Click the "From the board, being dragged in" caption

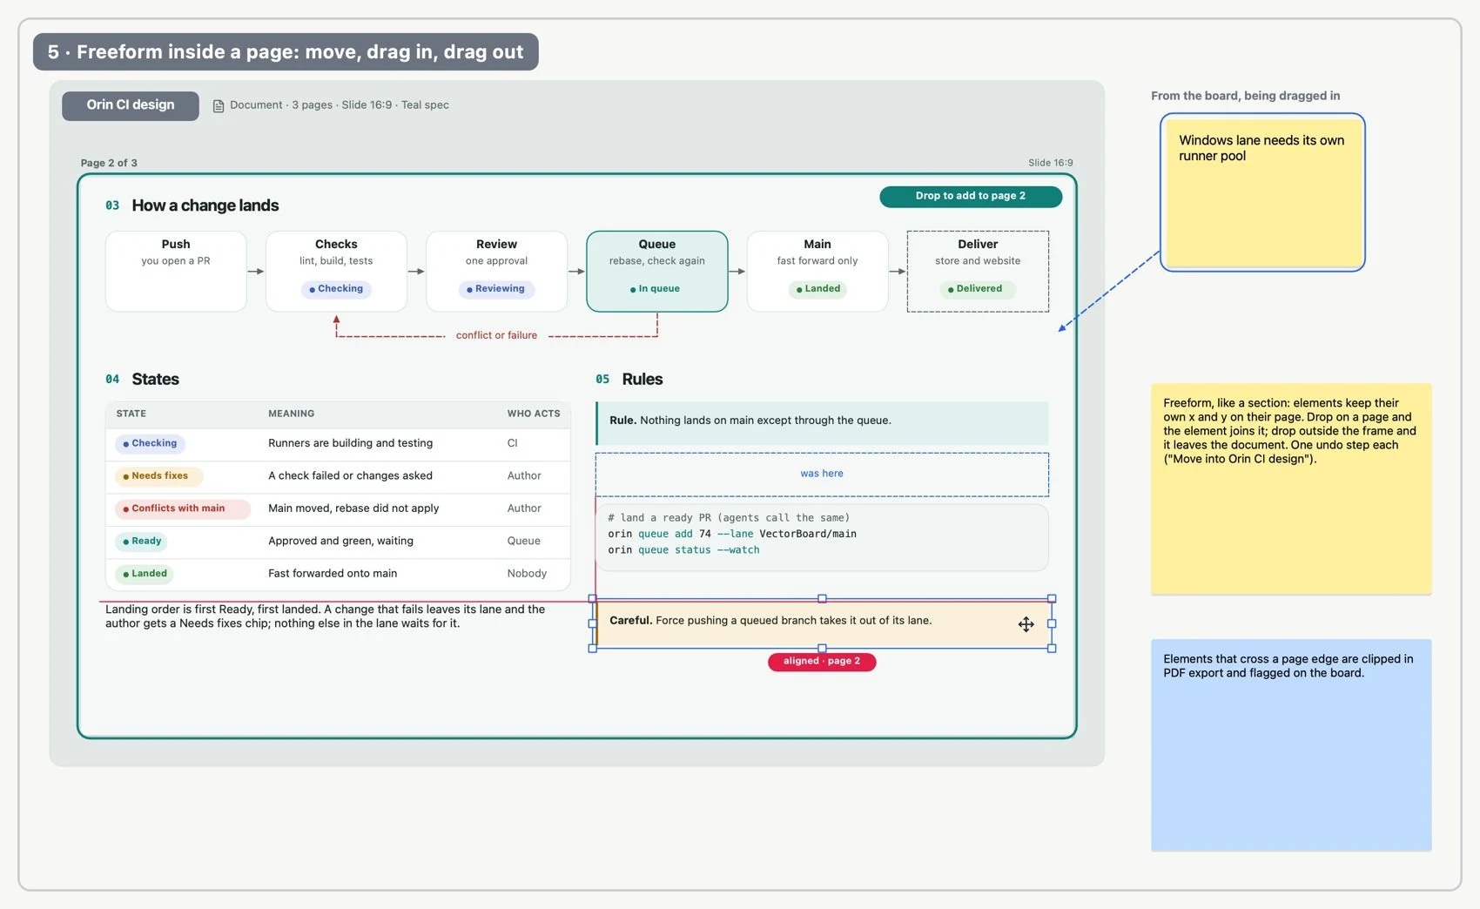coord(1245,97)
